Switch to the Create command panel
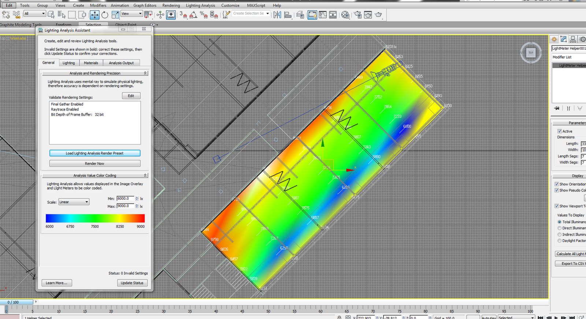Screen dimensions: 586x319 coord(554,39)
